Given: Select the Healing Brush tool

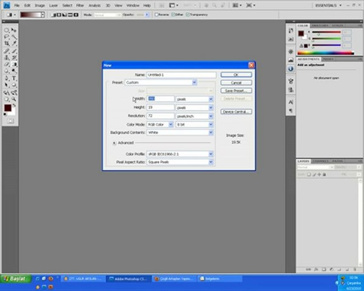Looking at the screenshot, I should point(6,51).
